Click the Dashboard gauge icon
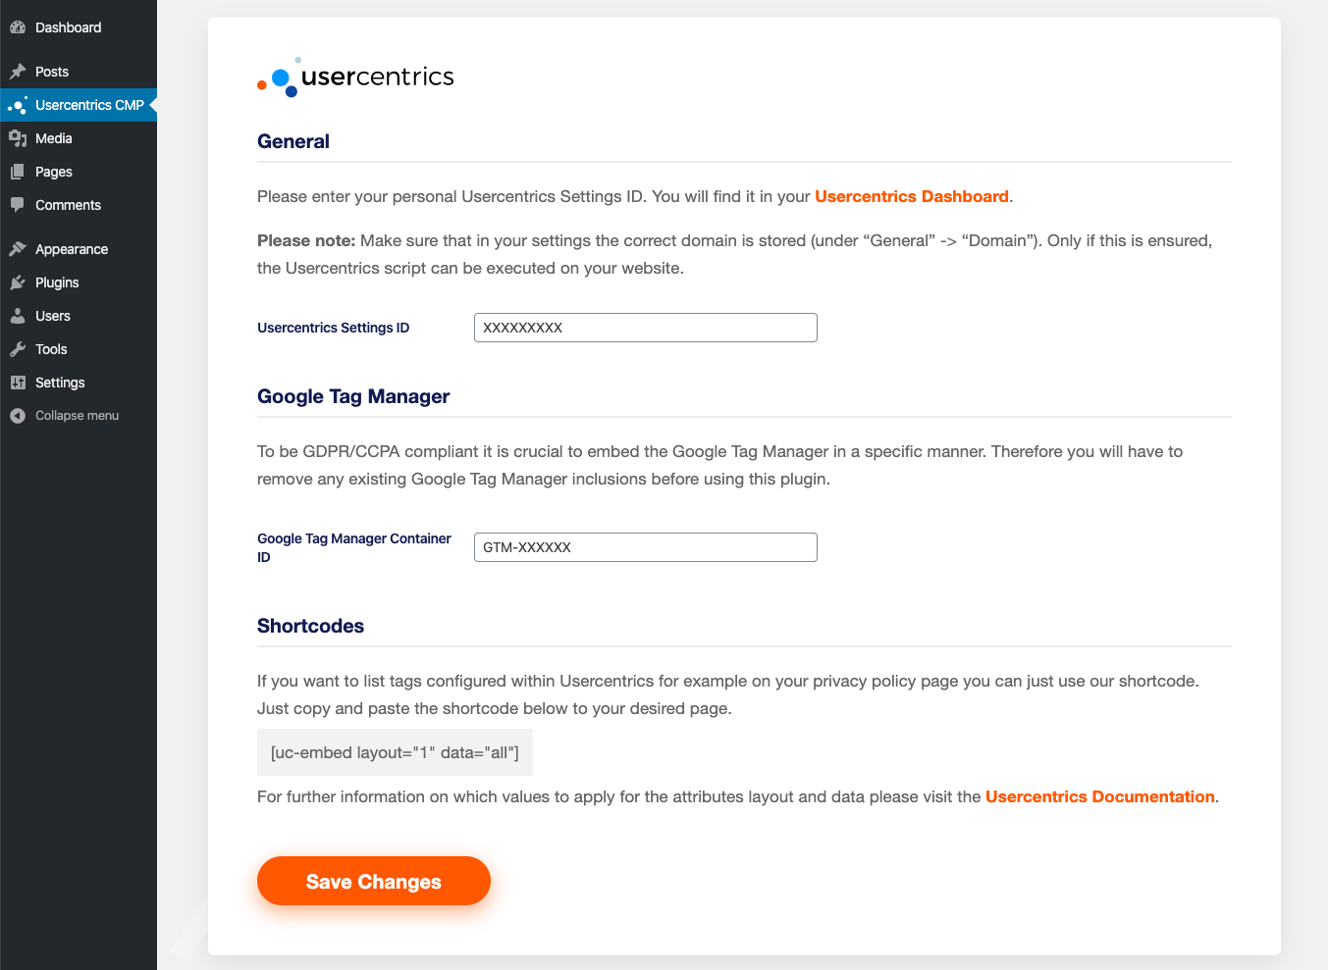The width and height of the screenshot is (1328, 970). tap(18, 27)
